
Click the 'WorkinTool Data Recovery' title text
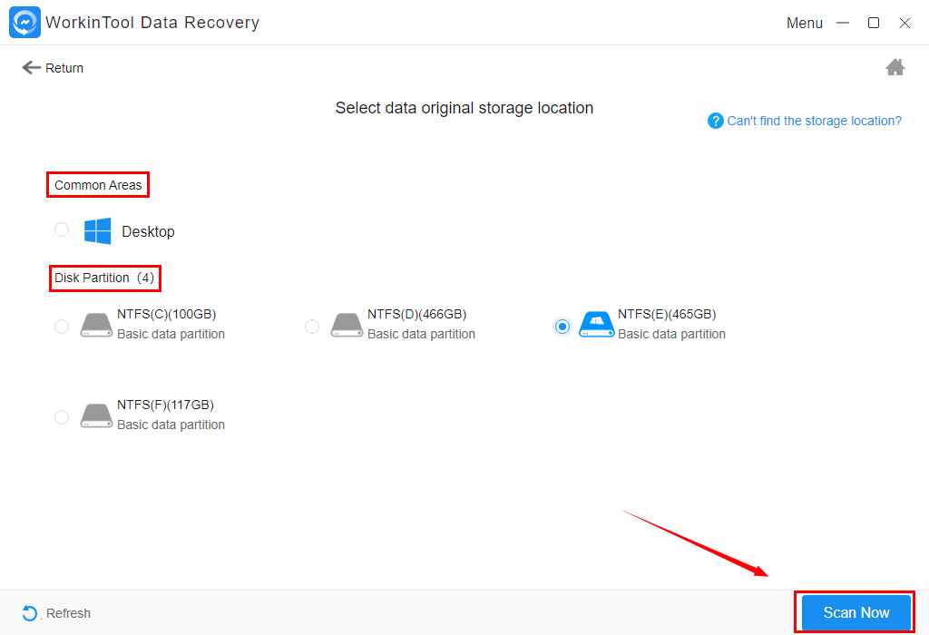[152, 23]
